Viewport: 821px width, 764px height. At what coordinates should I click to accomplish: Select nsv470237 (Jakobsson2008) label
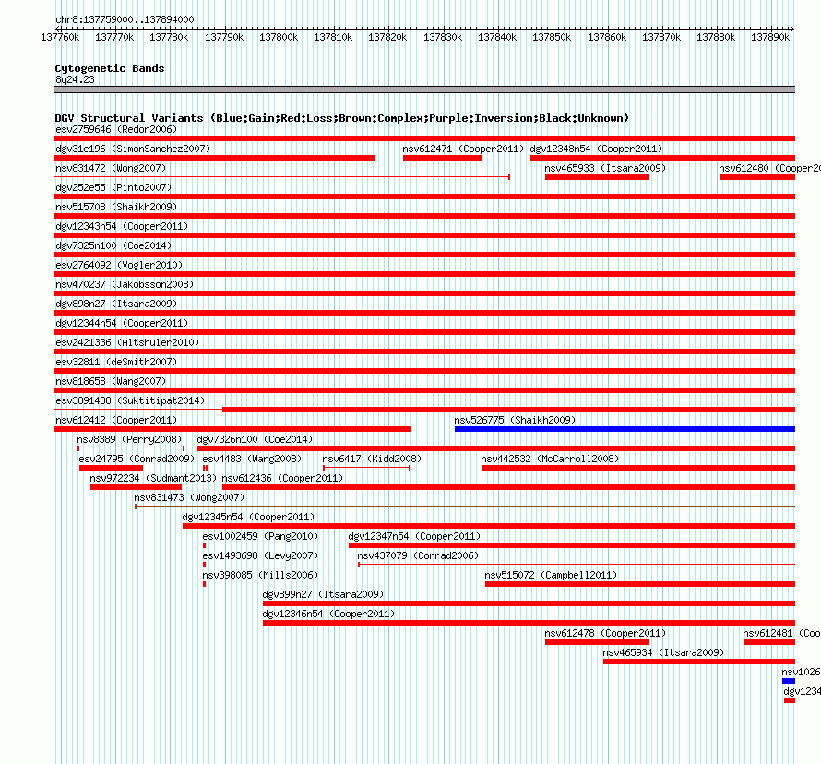125,284
